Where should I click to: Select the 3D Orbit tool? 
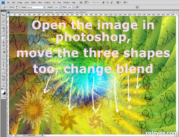tap(3, 80)
